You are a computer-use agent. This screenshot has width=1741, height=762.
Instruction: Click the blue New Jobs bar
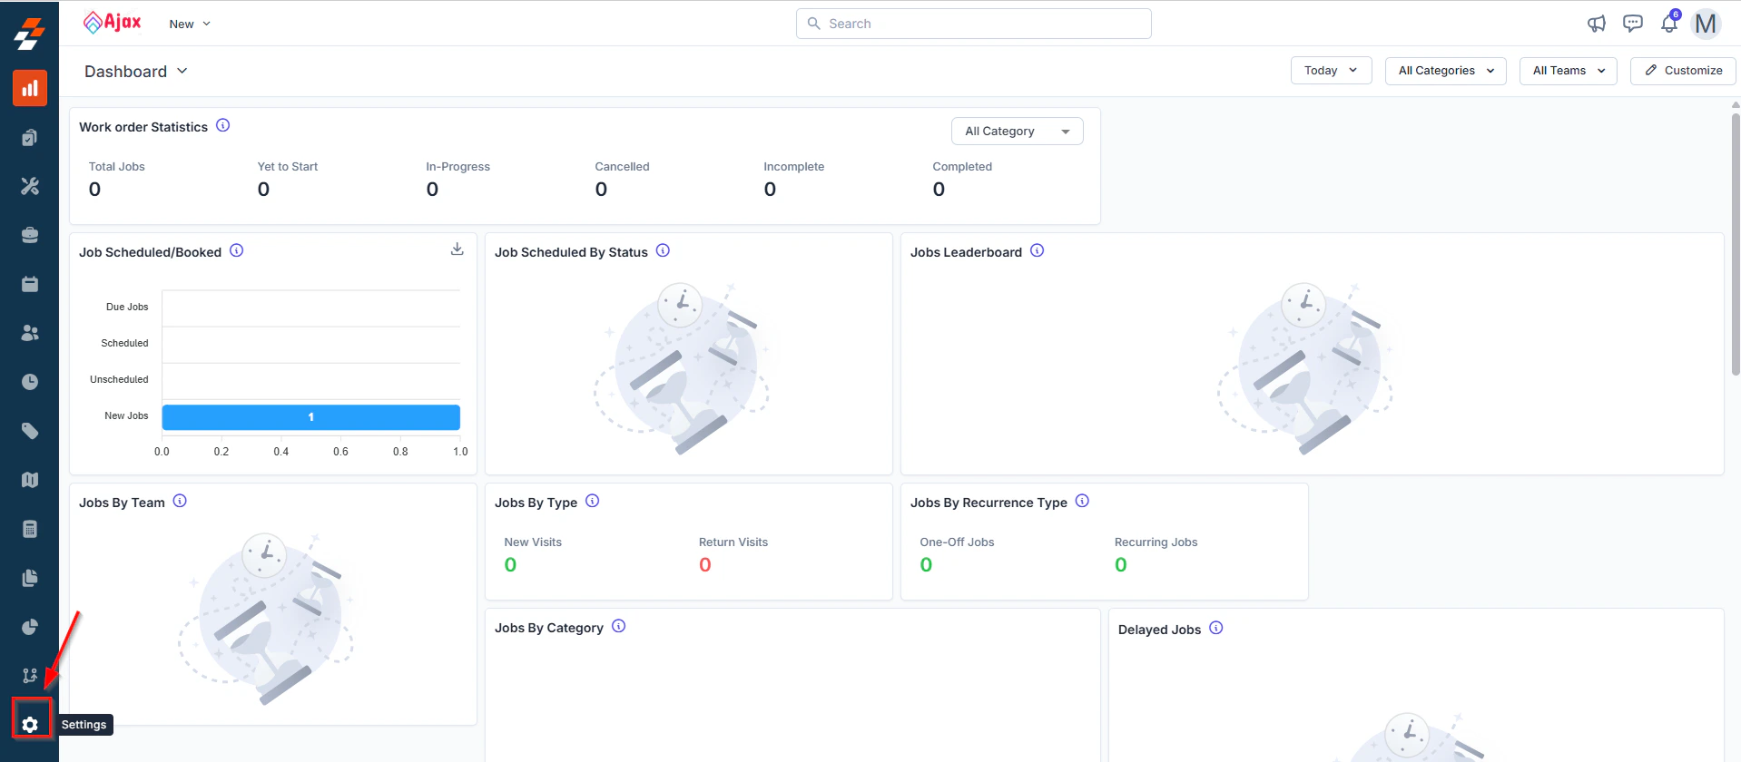coord(310,417)
